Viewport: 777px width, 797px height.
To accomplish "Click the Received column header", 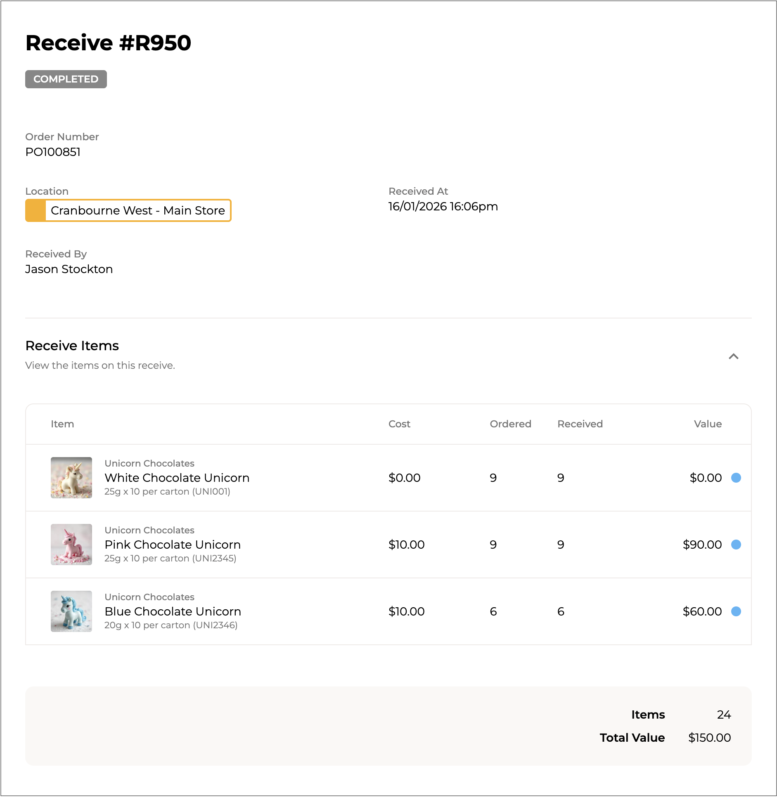I will [x=580, y=424].
